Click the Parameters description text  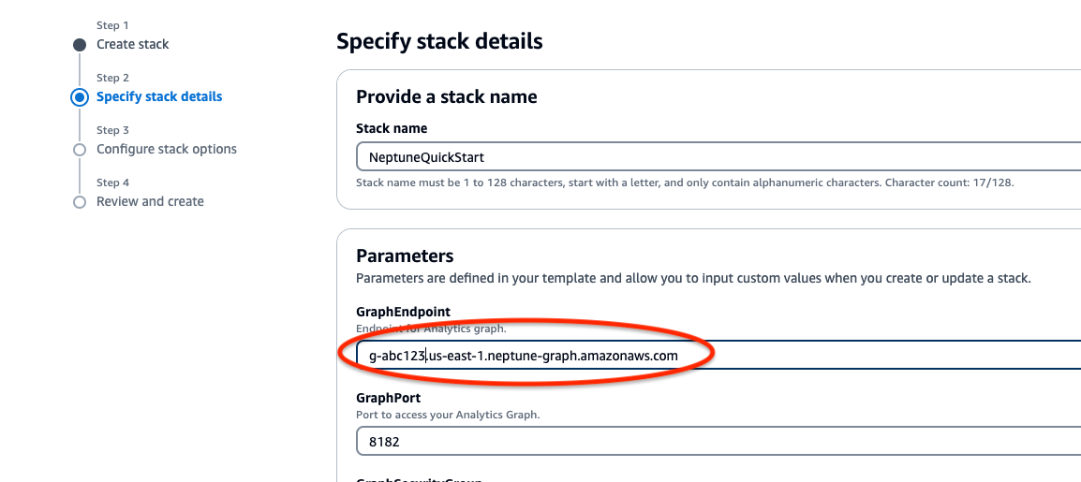693,279
